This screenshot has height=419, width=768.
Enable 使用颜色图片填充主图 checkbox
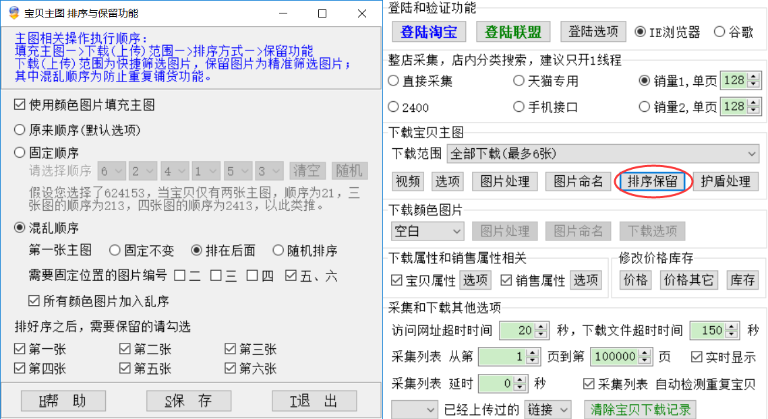pos(20,105)
